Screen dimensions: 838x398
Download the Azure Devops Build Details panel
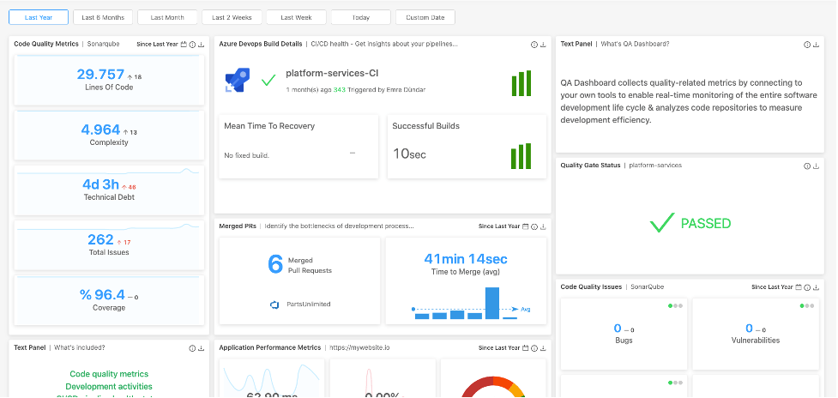tap(543, 44)
